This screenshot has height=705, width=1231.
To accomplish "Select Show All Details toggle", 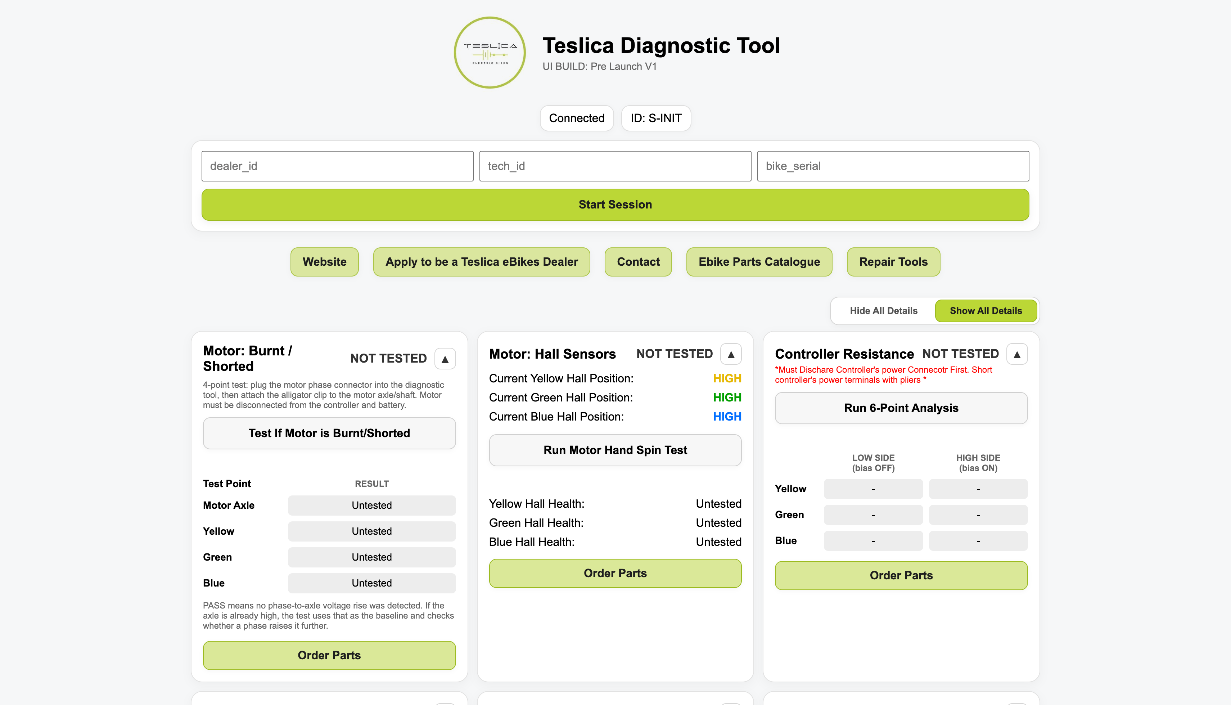I will point(986,311).
